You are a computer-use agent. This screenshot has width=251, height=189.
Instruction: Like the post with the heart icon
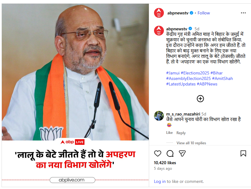157,153
